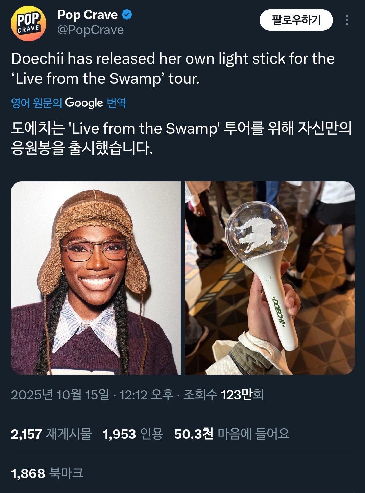Open the Pop Crave display name
Viewport: 365px width, 493px height.
[x=88, y=15]
